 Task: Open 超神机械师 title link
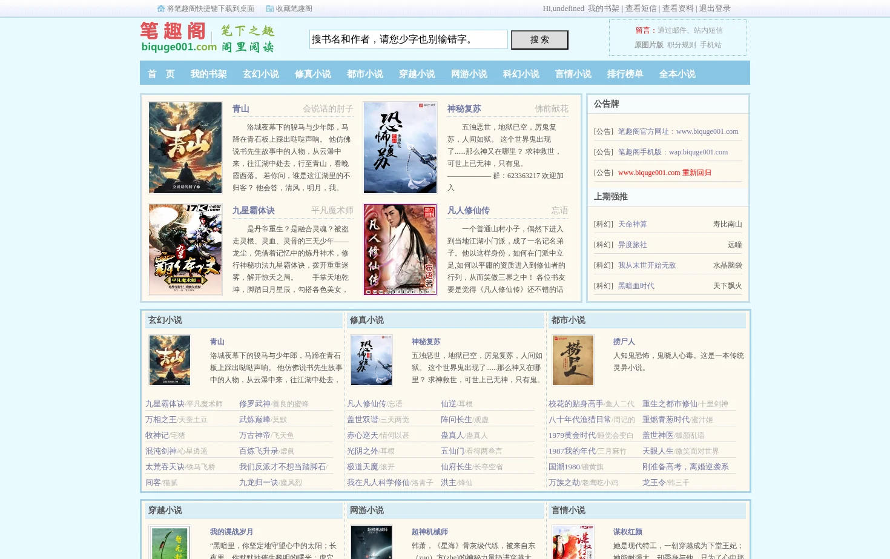click(x=430, y=532)
